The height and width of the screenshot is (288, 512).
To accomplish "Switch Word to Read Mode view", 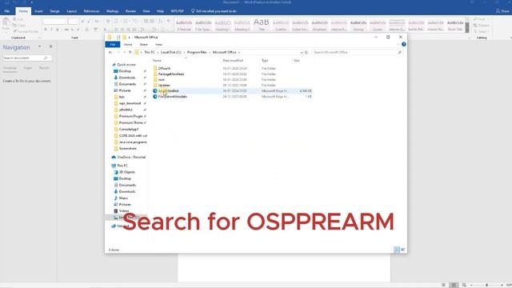I will coord(443,285).
